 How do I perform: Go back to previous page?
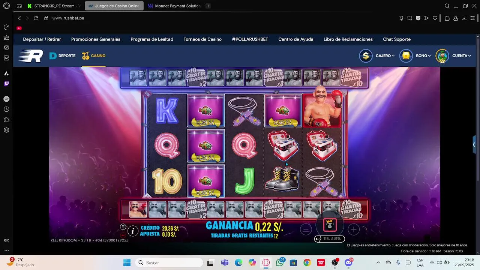[19, 18]
